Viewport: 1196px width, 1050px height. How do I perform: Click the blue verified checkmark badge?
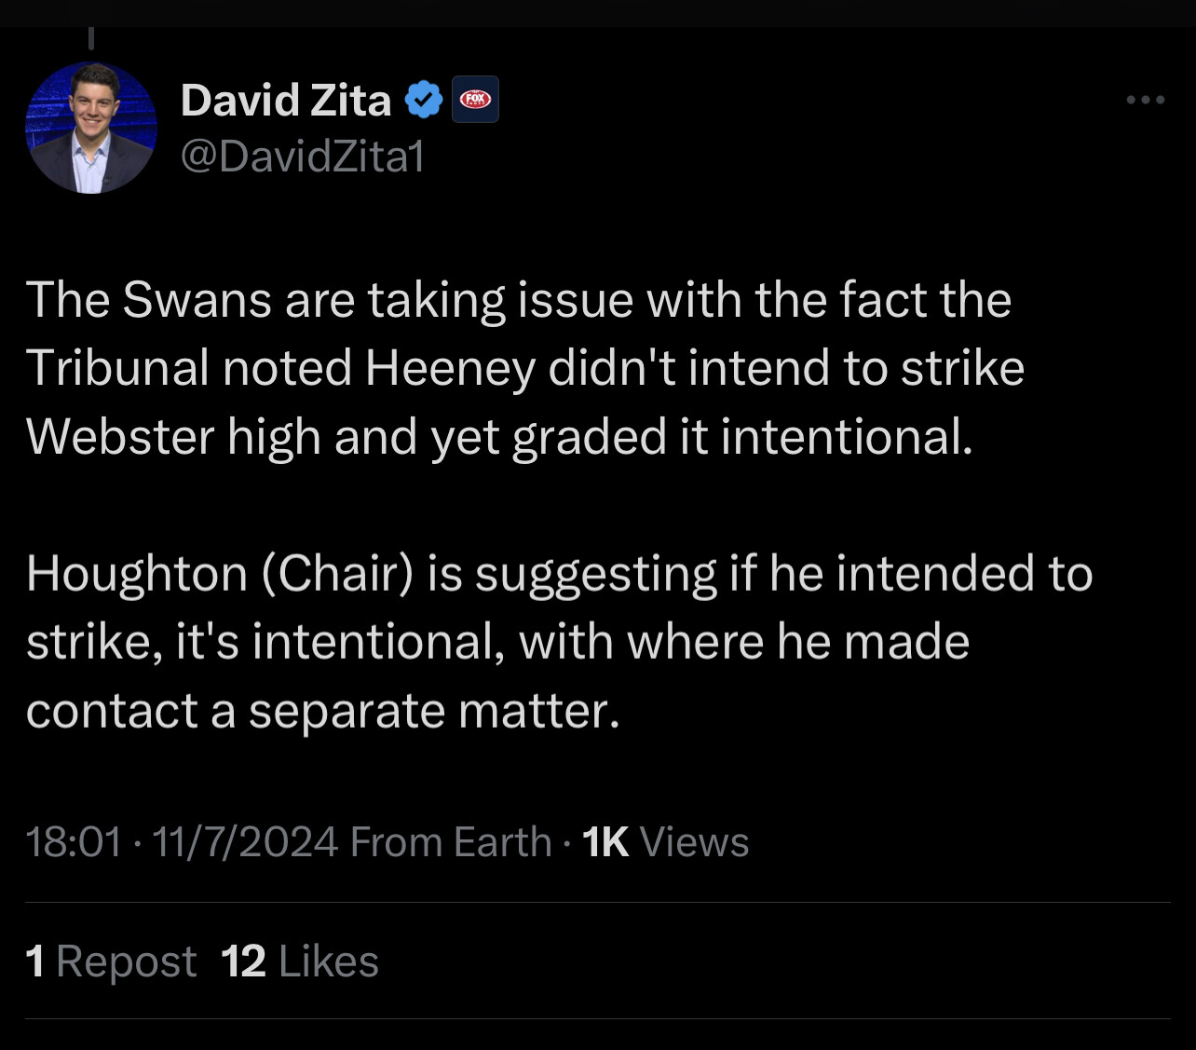(425, 100)
